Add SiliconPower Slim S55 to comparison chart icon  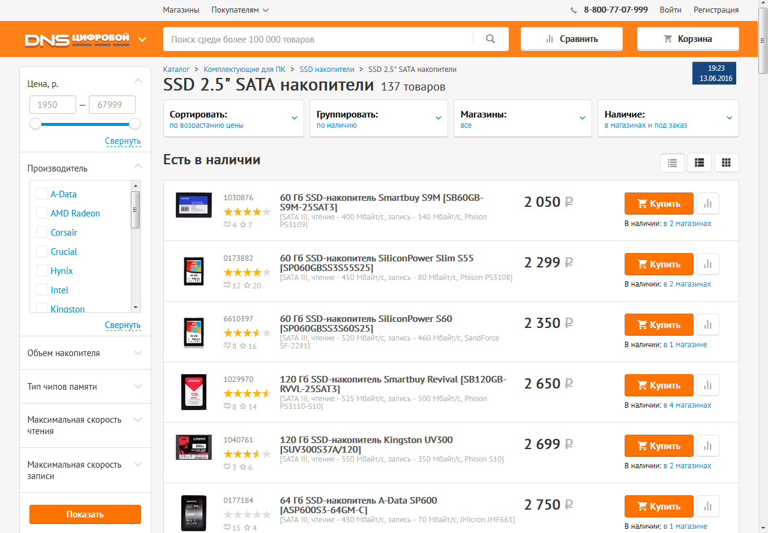tap(708, 264)
